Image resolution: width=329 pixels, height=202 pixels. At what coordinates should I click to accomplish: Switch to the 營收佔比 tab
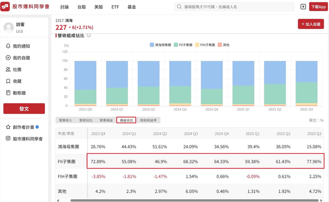click(86, 120)
